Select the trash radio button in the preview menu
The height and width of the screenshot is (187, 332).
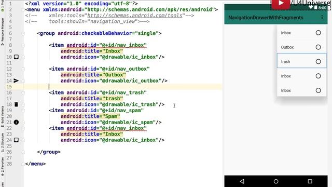point(318,61)
